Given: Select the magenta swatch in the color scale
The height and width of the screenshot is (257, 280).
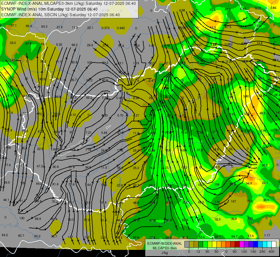Looking at the screenshot, I should coord(242,244).
